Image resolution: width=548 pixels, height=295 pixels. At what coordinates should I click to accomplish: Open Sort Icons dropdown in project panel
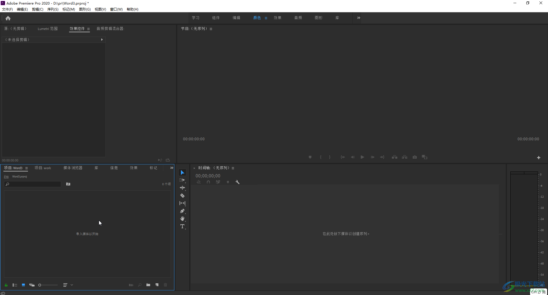pos(68,285)
